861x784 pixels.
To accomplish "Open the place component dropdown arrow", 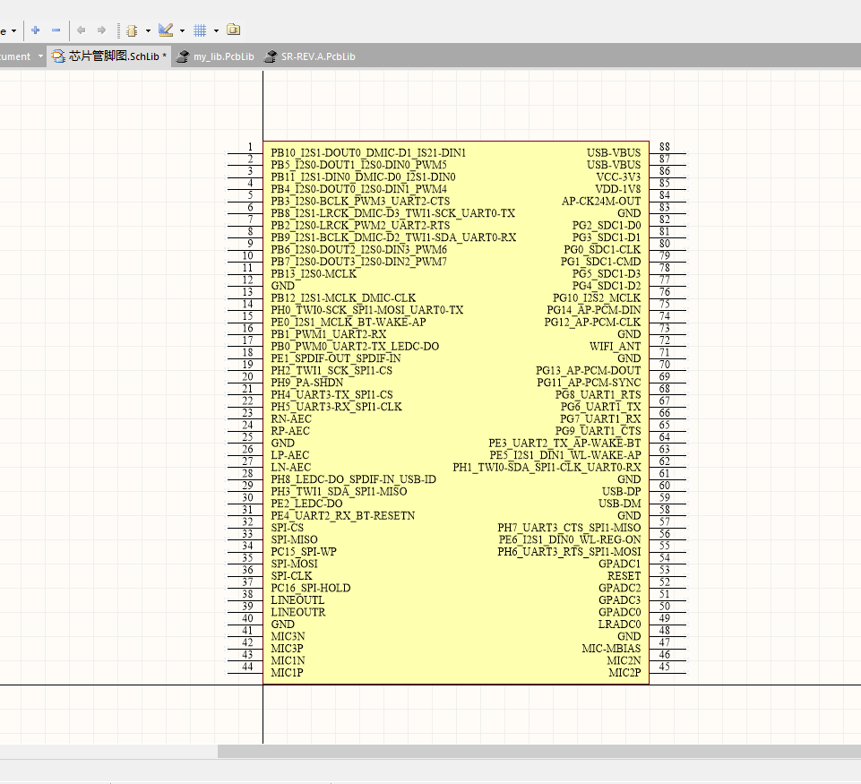I will pyautogui.click(x=149, y=30).
